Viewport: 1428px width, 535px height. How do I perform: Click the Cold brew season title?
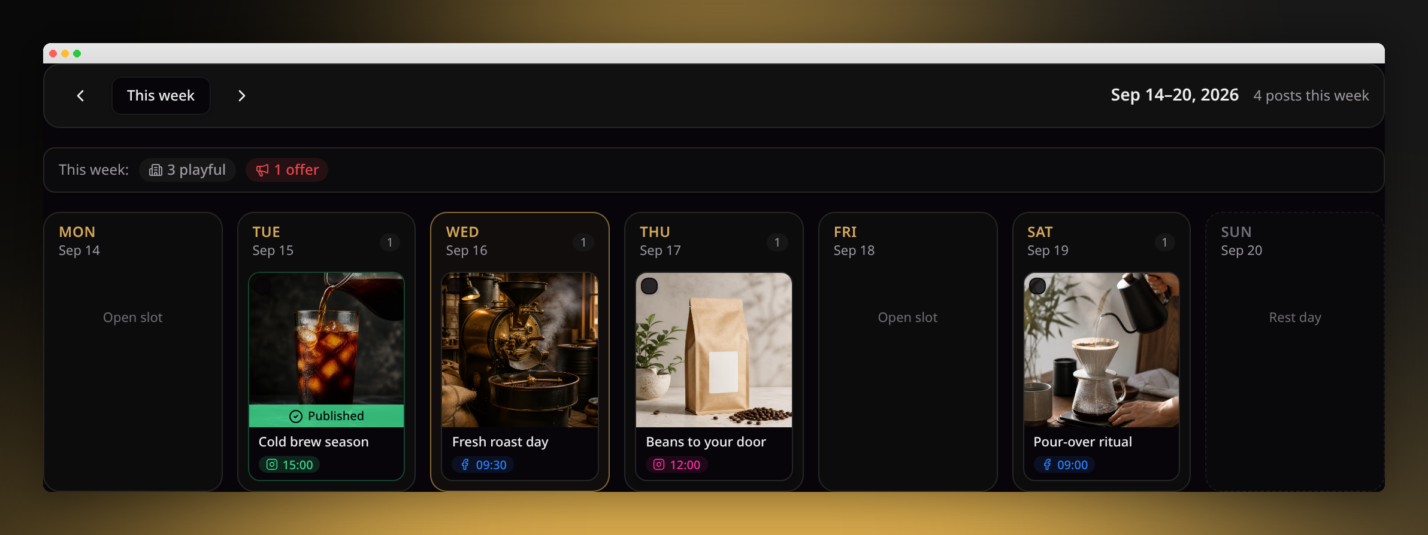coord(313,442)
